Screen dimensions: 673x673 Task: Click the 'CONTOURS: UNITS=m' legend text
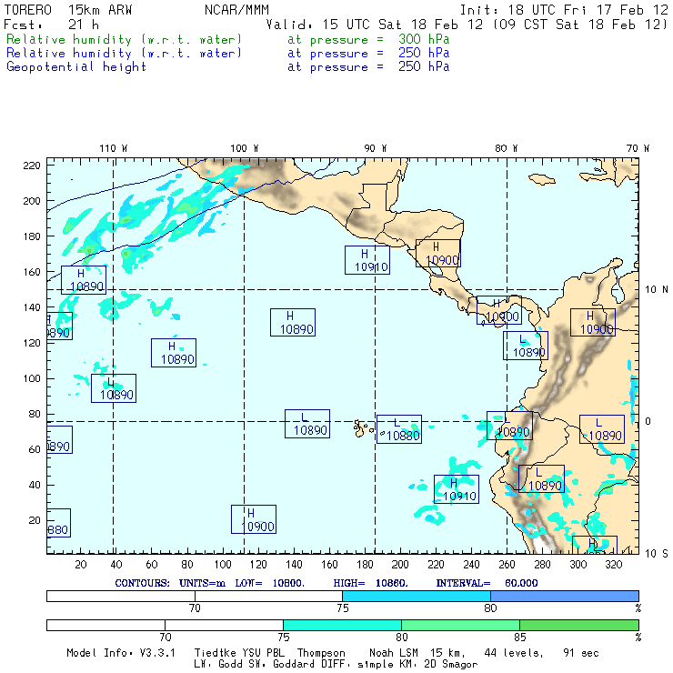pyautogui.click(x=170, y=583)
